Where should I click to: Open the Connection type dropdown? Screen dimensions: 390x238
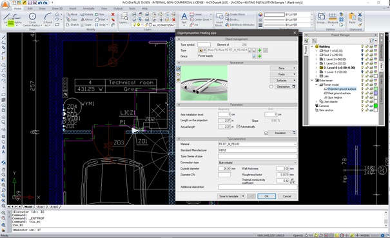coord(257,163)
